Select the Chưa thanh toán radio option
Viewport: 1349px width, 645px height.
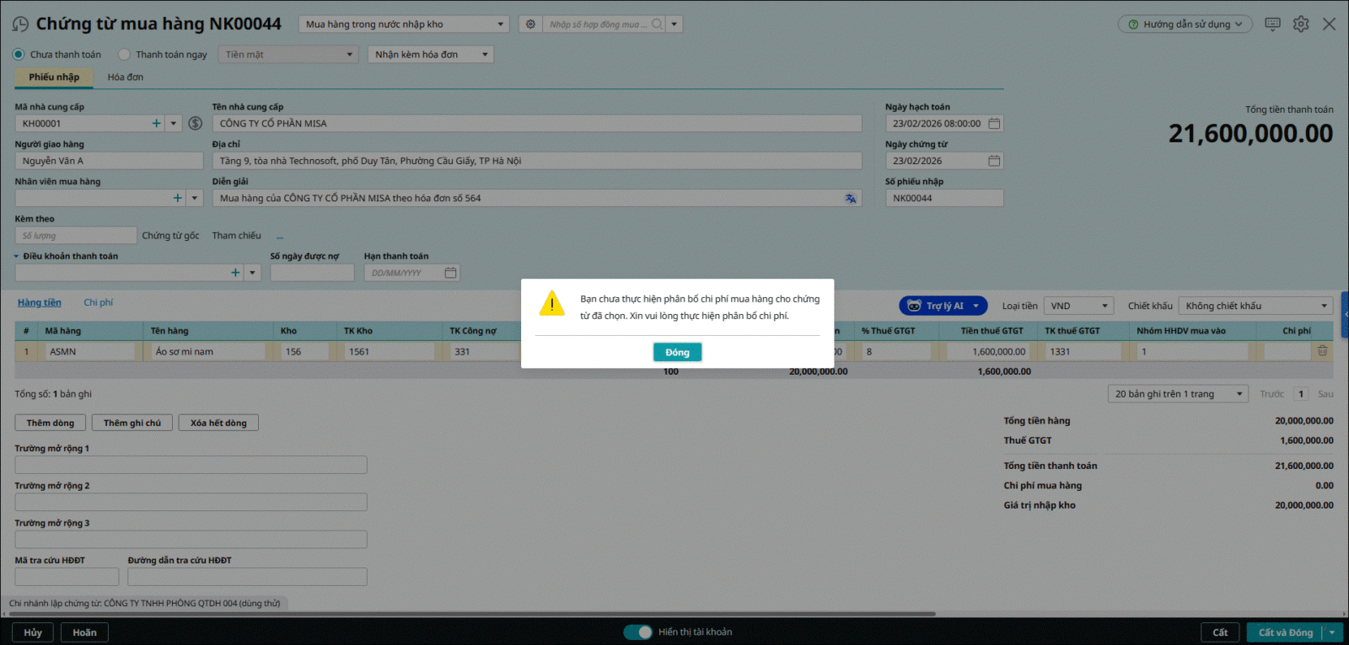(19, 55)
